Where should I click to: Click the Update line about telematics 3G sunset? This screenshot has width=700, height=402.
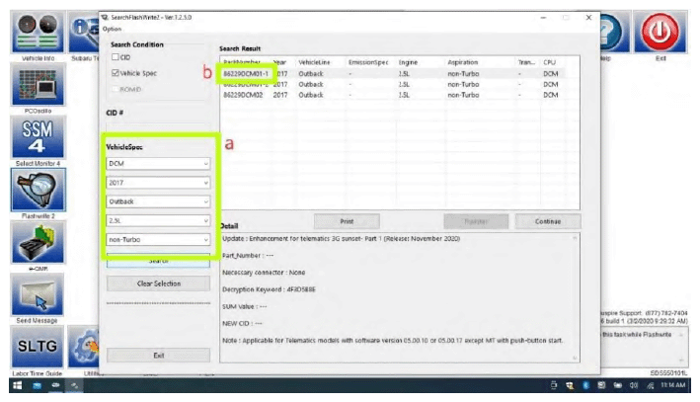(341, 238)
